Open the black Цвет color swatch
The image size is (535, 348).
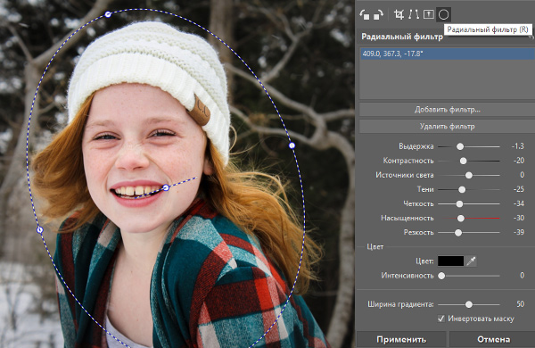tap(450, 261)
